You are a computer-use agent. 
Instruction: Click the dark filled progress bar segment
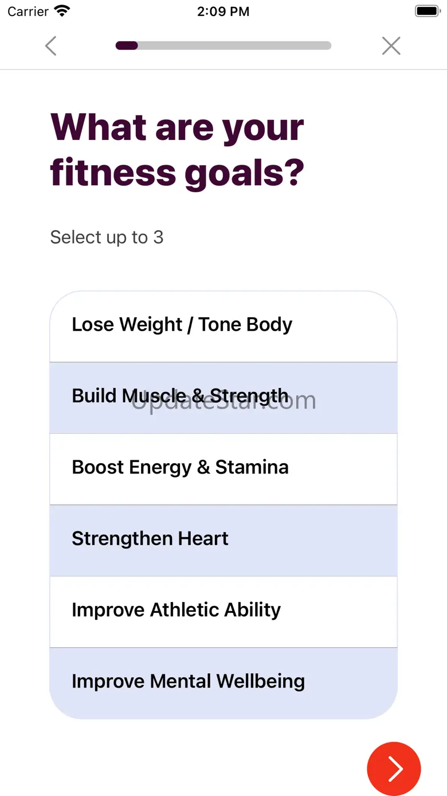[127, 46]
